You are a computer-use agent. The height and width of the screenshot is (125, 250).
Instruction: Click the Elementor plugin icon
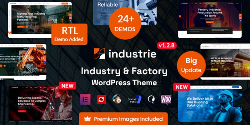pyautogui.click(x=85, y=99)
